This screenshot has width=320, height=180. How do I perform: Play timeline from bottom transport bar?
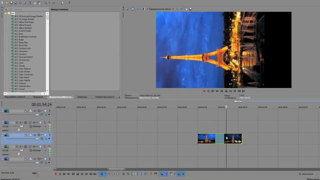tap(69, 174)
